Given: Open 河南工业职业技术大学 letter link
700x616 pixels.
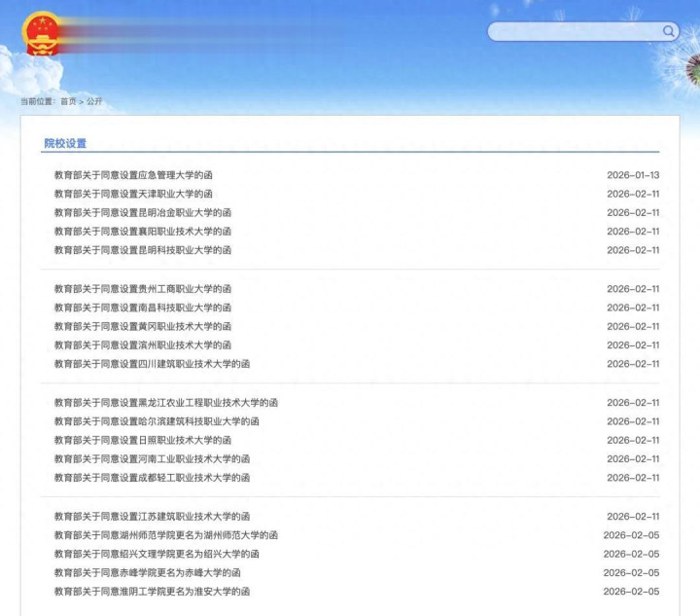Looking at the screenshot, I should pyautogui.click(x=153, y=459).
